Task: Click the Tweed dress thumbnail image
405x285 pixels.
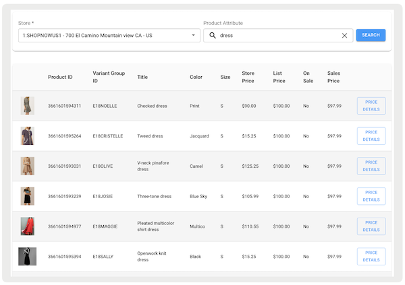Action: pyautogui.click(x=28, y=136)
